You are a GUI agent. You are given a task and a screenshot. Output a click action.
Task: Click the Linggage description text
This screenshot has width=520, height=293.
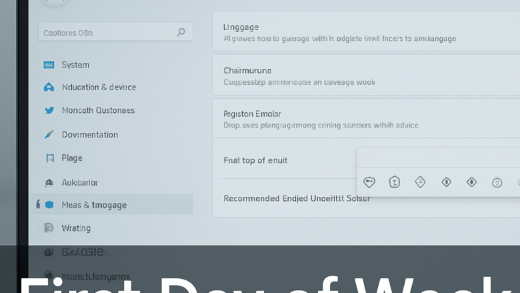[x=340, y=39]
